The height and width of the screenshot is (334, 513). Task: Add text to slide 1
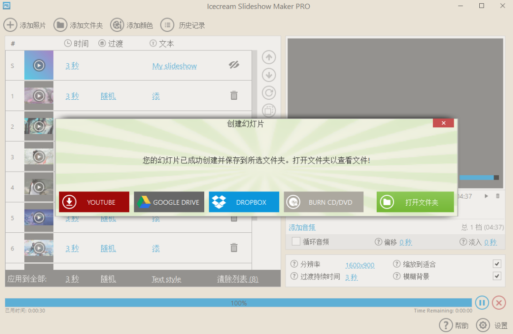[156, 96]
